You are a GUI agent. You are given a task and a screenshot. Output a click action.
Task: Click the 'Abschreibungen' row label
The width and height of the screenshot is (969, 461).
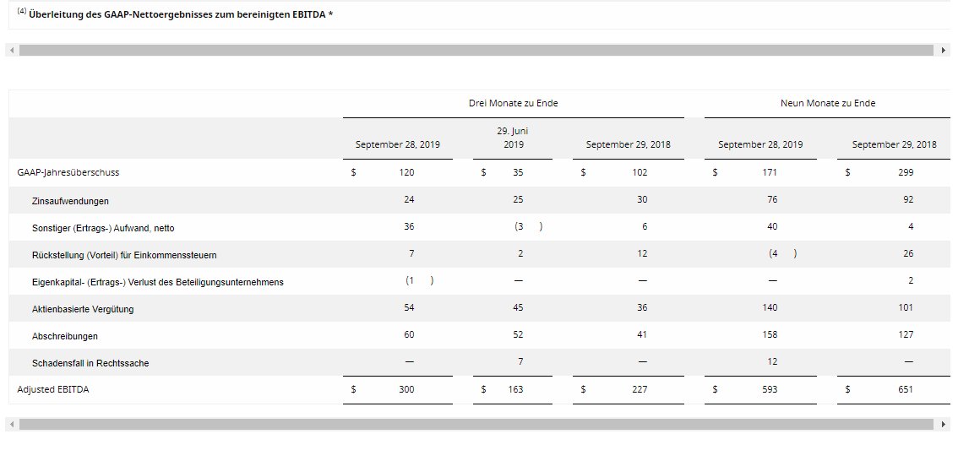point(65,336)
